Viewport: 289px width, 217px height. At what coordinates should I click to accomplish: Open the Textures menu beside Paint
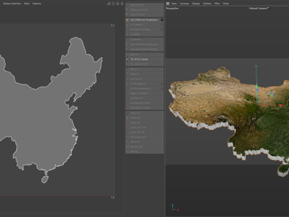[x=37, y=4]
